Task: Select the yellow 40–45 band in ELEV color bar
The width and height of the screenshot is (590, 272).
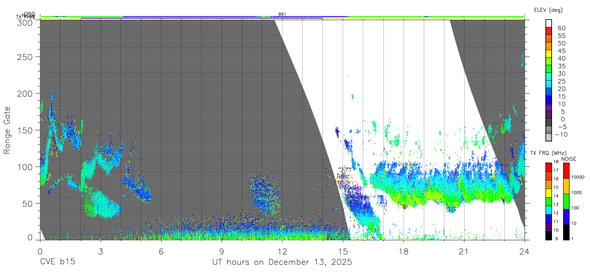Action: coord(549,54)
